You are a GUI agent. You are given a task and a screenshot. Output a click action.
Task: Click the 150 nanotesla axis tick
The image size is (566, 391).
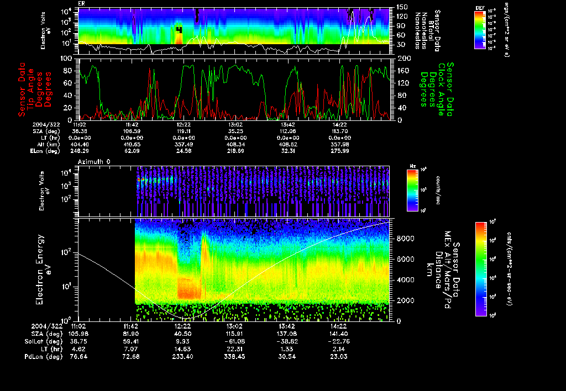pyautogui.click(x=402, y=7)
